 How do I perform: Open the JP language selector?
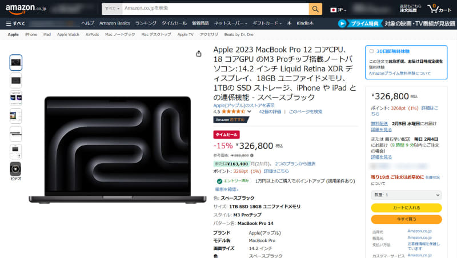[x=338, y=10]
